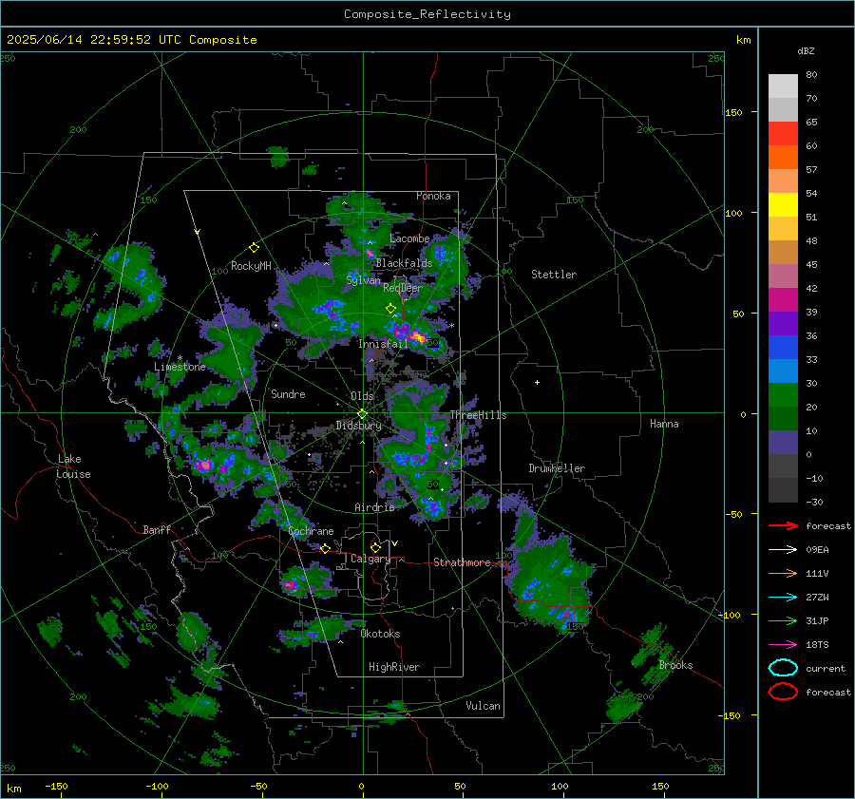Click the white asterisk marker above Limestone
Image resolution: width=855 pixels, height=799 pixels.
coord(180,358)
